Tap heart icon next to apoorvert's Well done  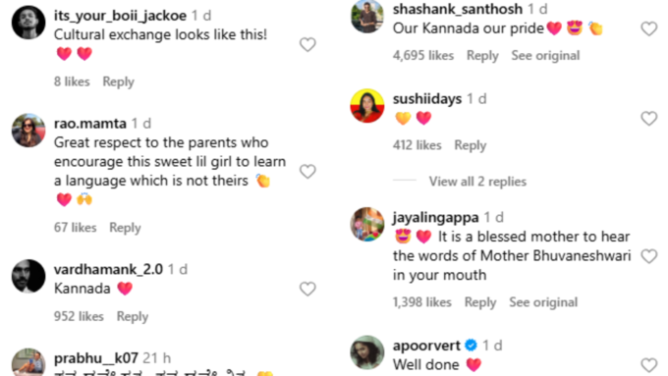pos(648,365)
